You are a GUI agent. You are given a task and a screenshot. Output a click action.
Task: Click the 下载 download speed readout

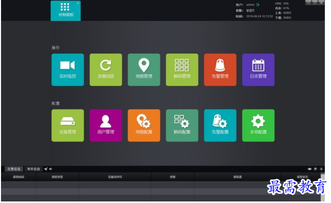[x=283, y=17]
